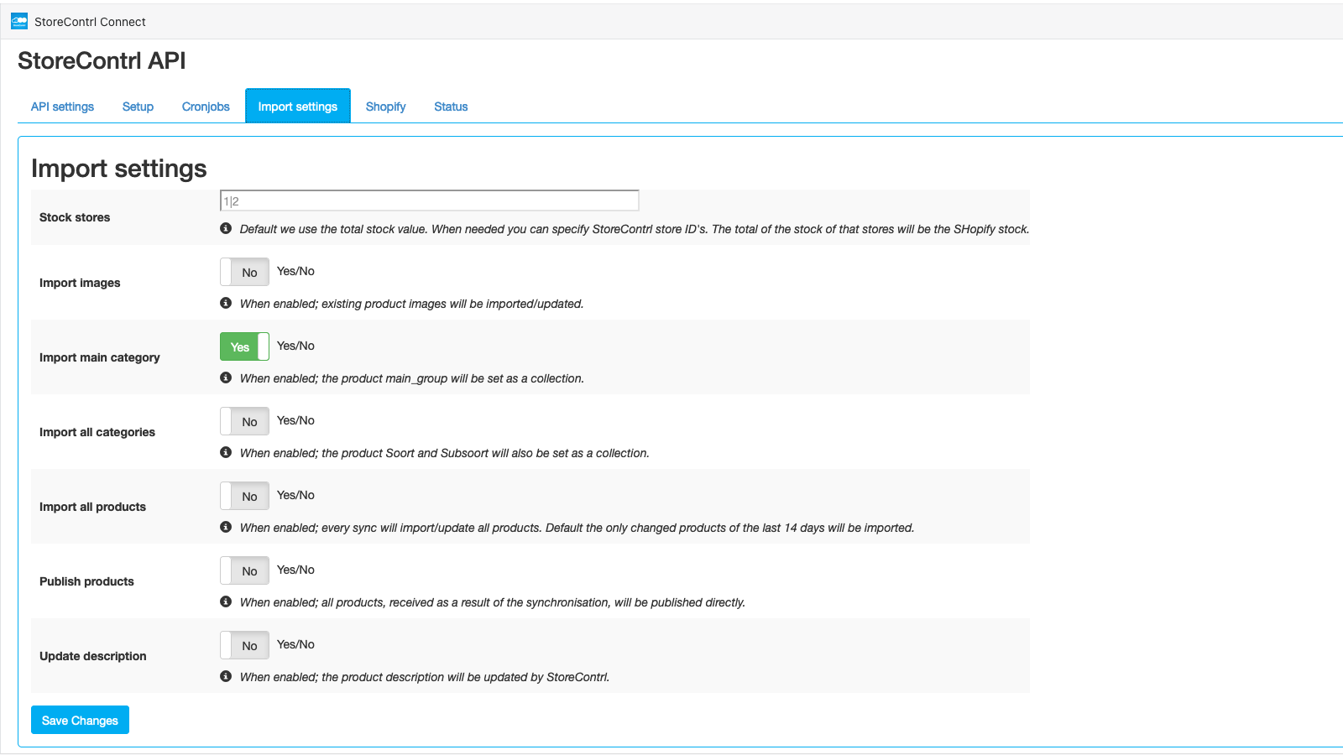
Task: Click the Import main category label
Action: (x=99, y=357)
